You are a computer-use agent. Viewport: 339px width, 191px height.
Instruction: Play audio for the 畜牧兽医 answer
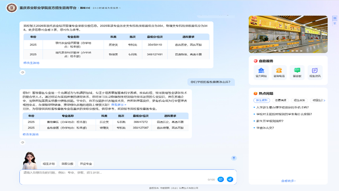(23, 142)
